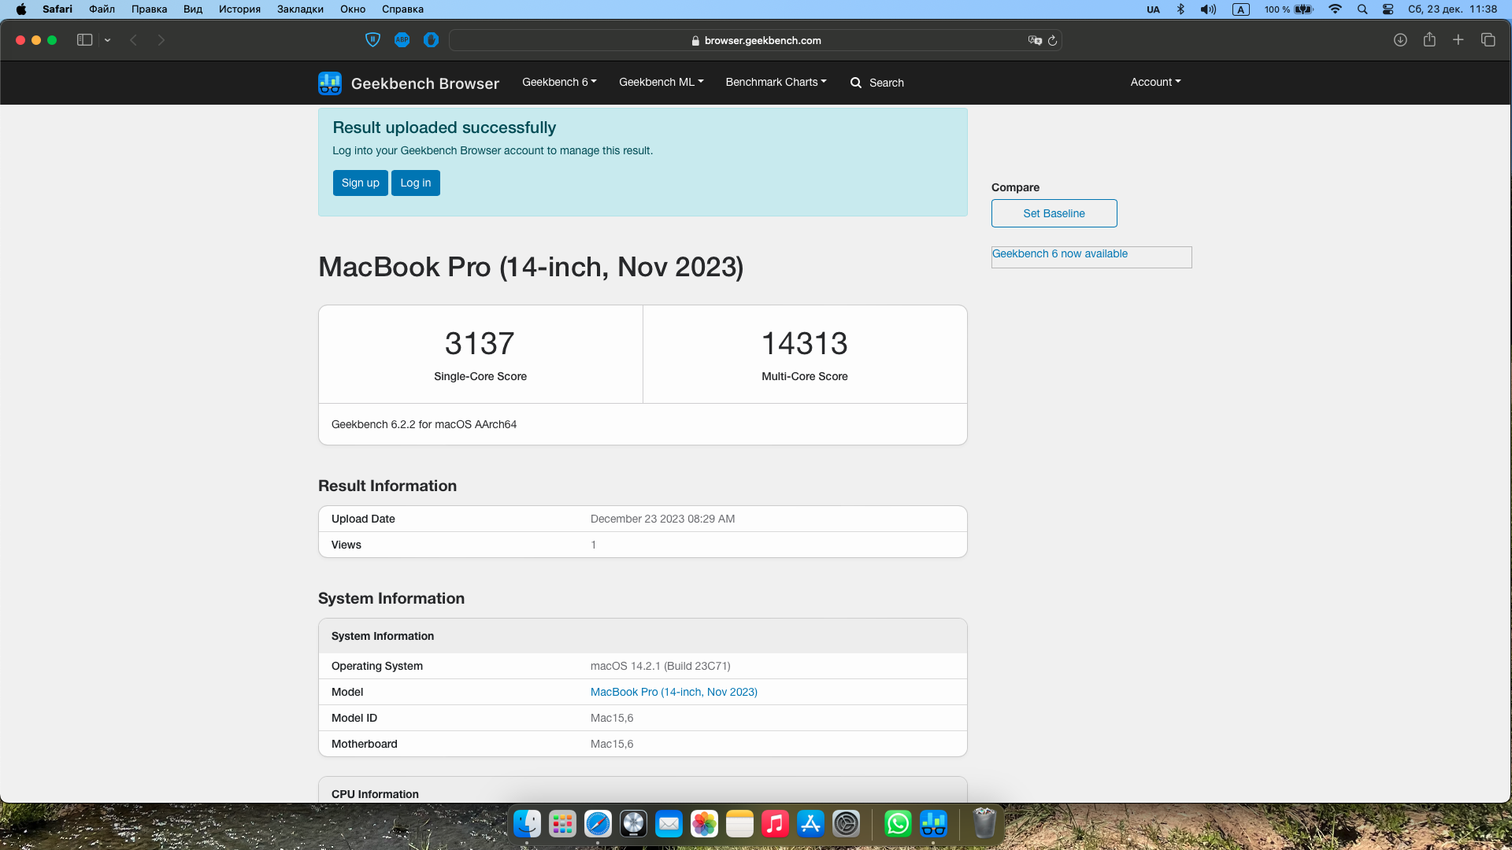Click the Set Baseline button

pyautogui.click(x=1054, y=213)
